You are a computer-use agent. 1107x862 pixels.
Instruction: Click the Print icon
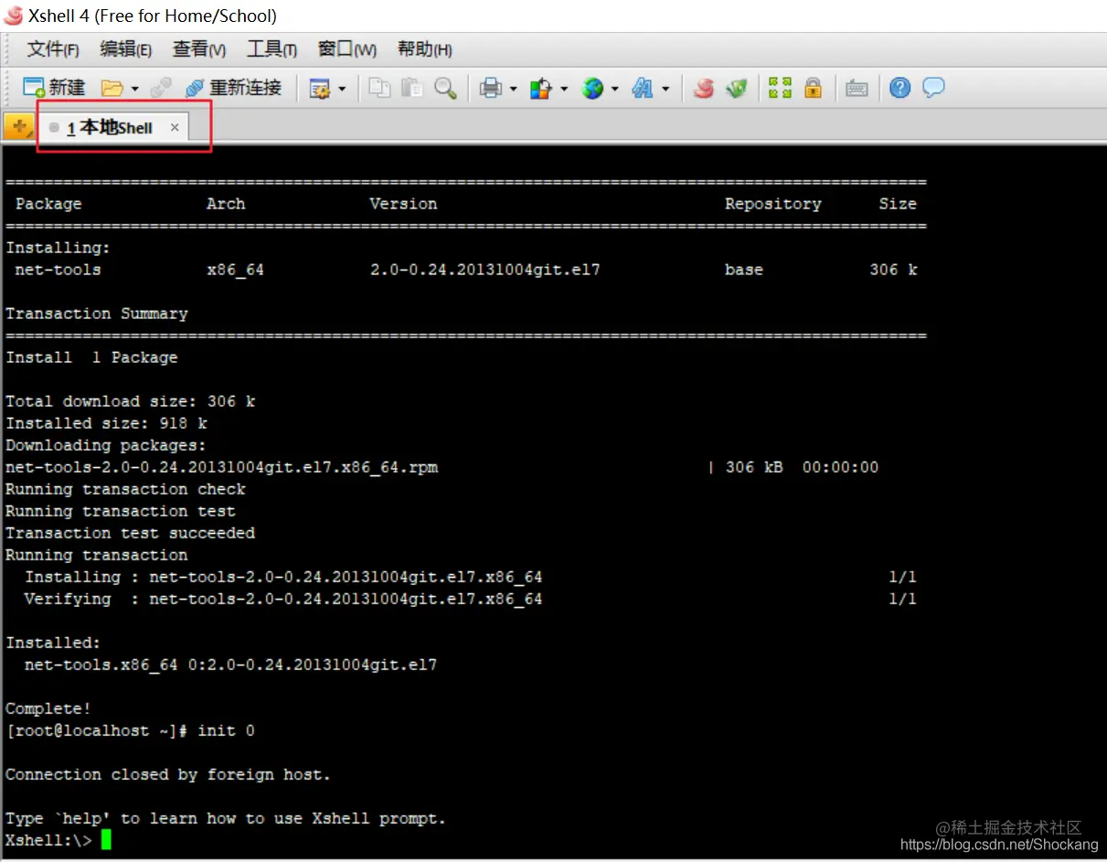click(491, 88)
